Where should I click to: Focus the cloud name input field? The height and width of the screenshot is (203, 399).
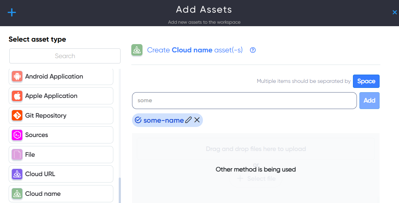(244, 100)
